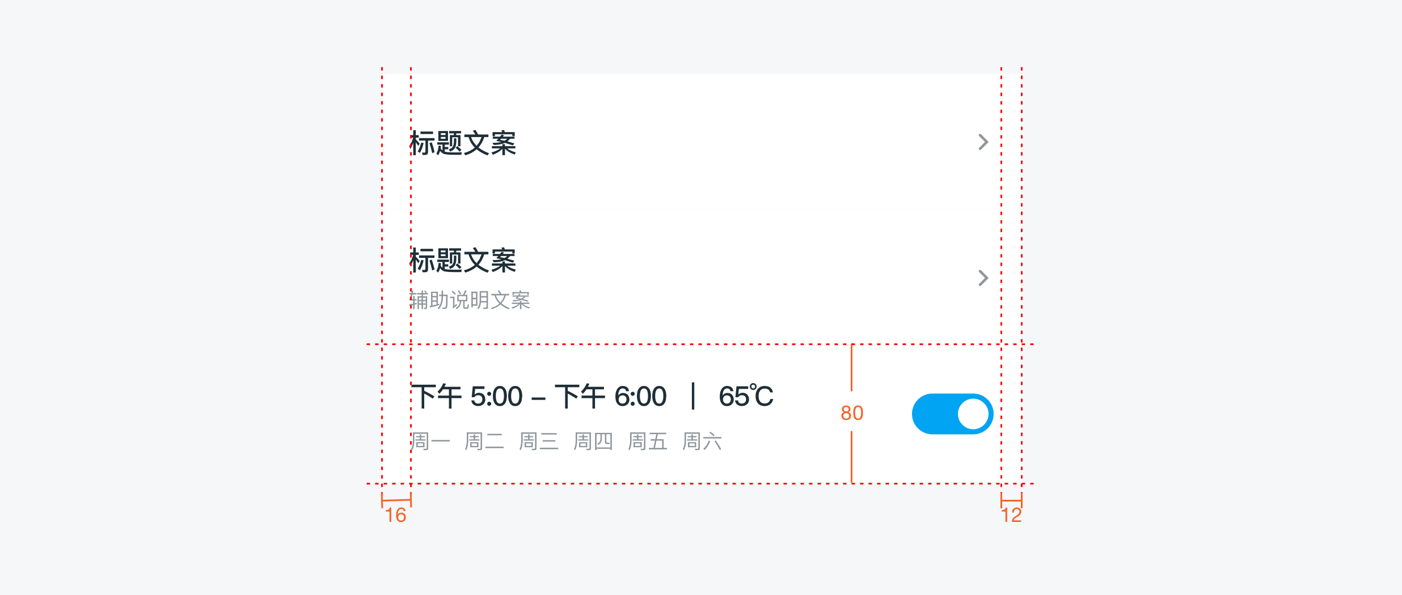Click the orange 80 height annotation
This screenshot has width=1402, height=595.
tap(852, 413)
